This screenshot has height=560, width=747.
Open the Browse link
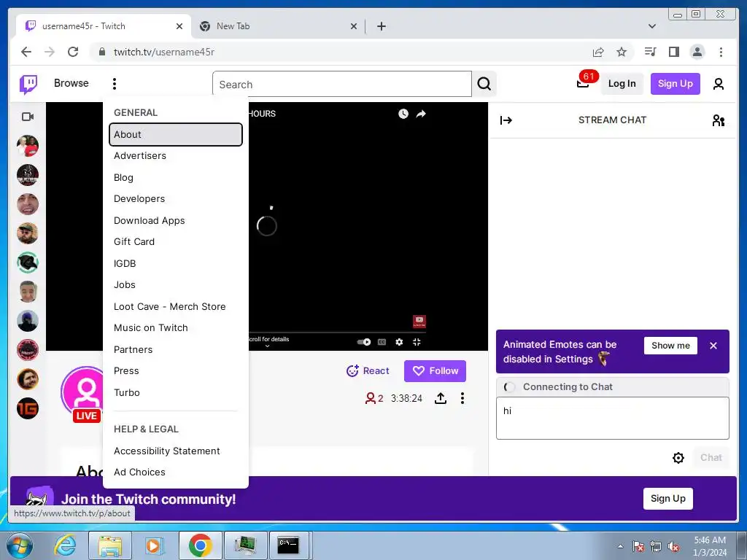pos(71,83)
